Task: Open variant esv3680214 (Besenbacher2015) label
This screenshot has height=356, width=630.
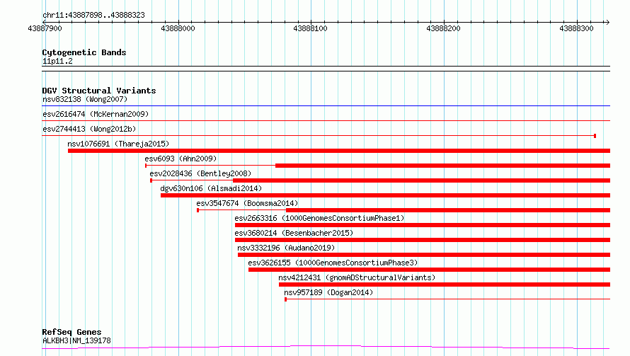Action: pyautogui.click(x=294, y=233)
